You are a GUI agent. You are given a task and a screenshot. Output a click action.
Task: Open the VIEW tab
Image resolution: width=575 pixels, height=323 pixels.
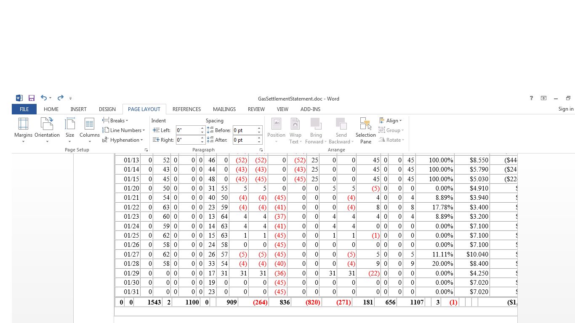pos(282,109)
